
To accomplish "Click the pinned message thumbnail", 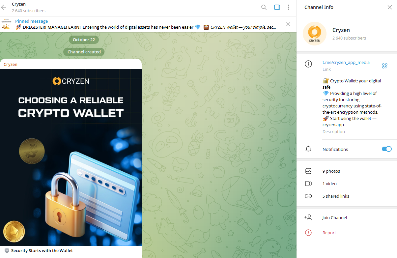I will pyautogui.click(x=6, y=24).
